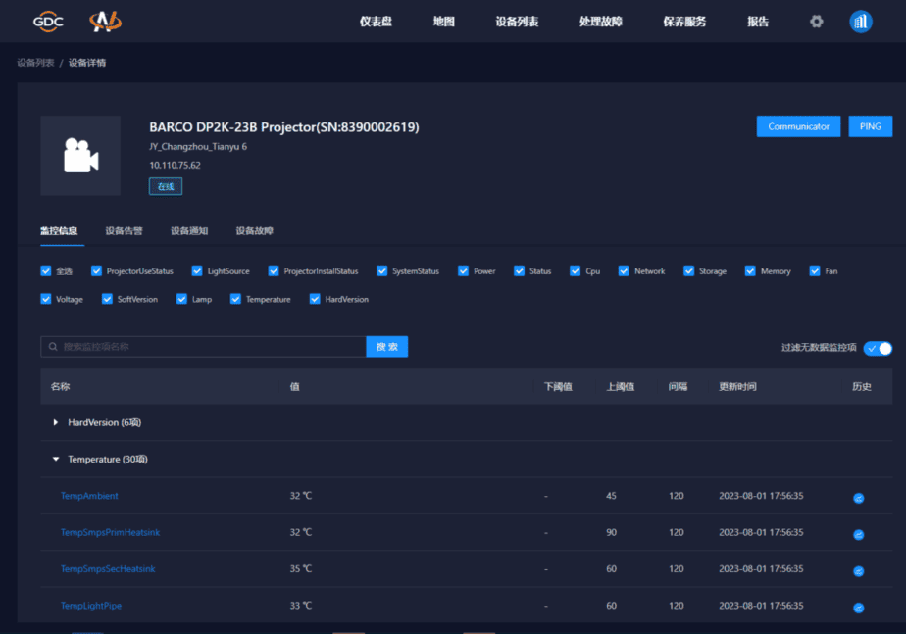Click the 在线 online status tag
Screen dimensions: 906x634
click(166, 186)
